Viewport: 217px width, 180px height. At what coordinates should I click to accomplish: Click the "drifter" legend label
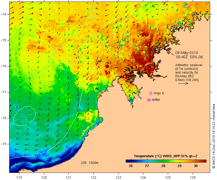coord(156,100)
